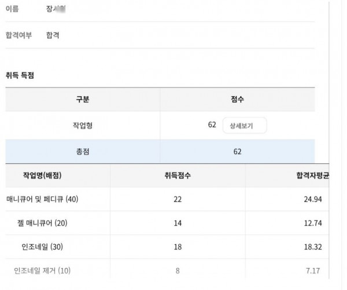Select the 점수 column header
This screenshot has width=347, height=290.
point(237,100)
